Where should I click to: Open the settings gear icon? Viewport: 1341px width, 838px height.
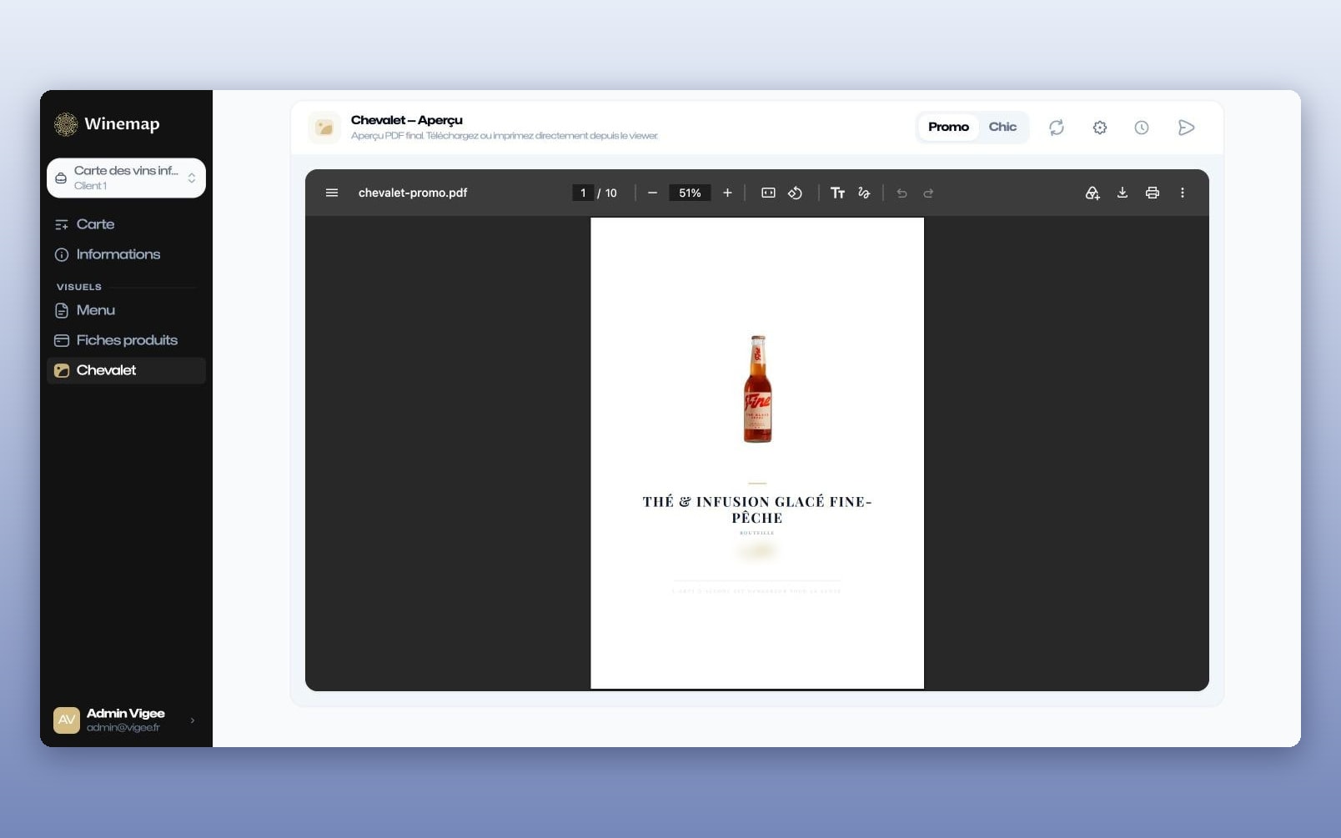(1100, 128)
